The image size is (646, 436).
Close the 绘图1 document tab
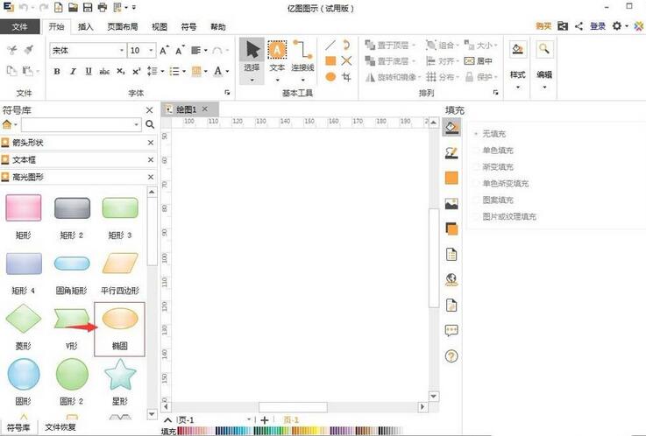205,109
